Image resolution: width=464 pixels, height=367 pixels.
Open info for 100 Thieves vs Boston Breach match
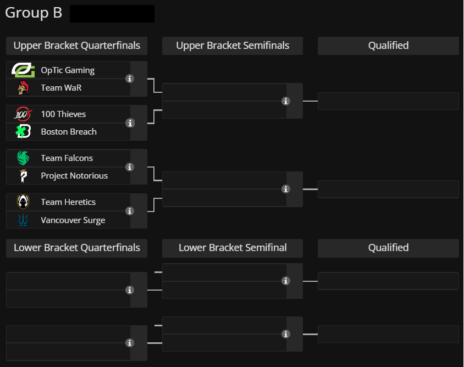[130, 123]
